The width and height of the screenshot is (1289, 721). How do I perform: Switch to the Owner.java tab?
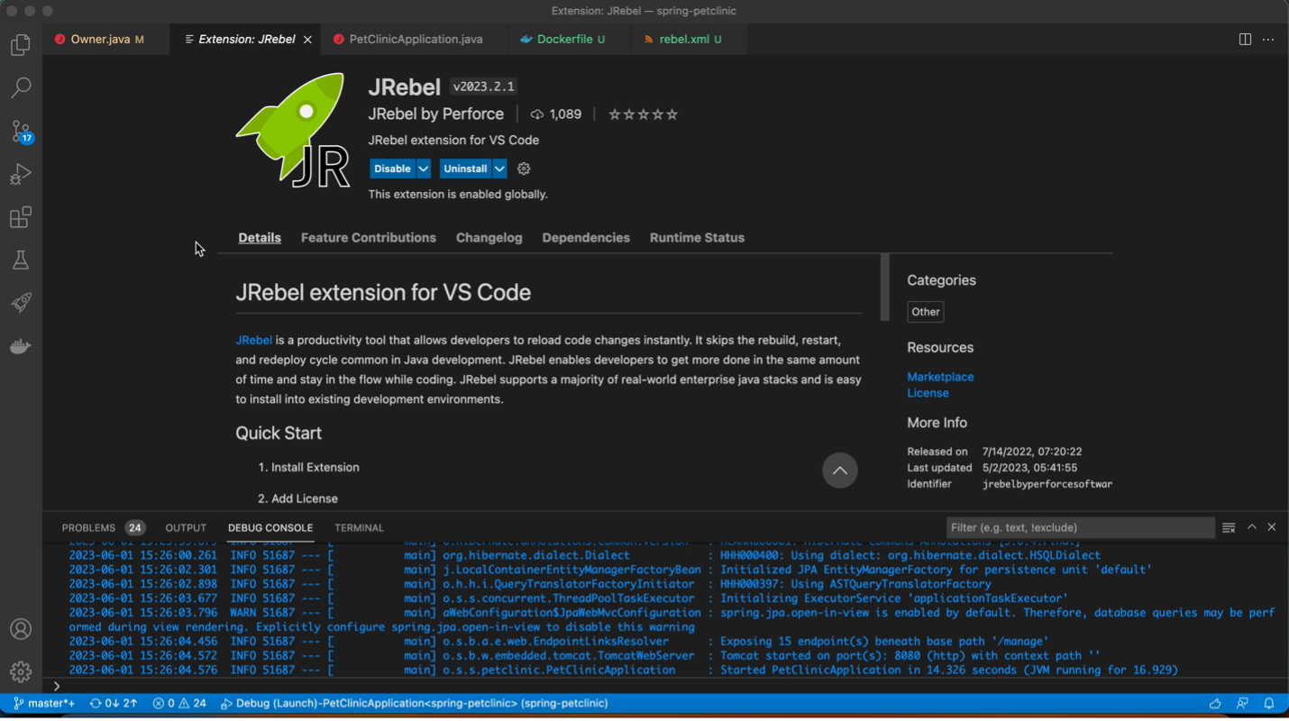click(107, 40)
